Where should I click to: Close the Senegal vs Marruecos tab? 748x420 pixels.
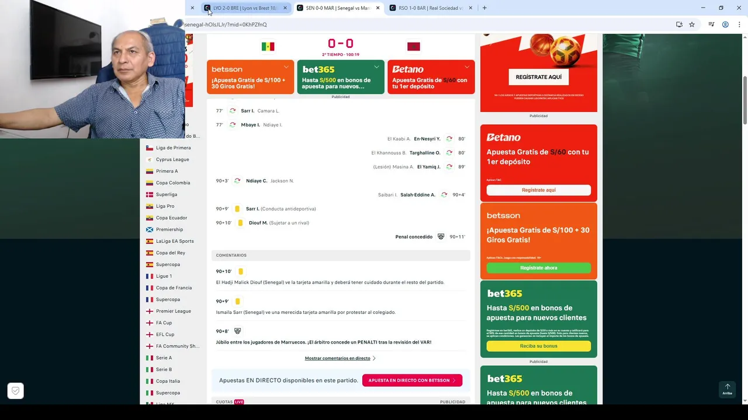coord(378,8)
